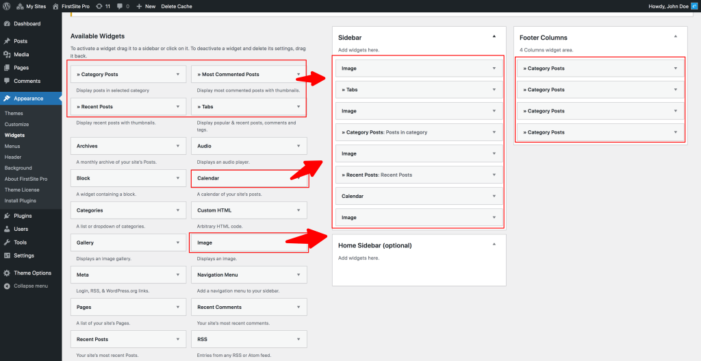The height and width of the screenshot is (361, 701).
Task: Click Delete Cache in the admin bar
Action: click(x=177, y=6)
